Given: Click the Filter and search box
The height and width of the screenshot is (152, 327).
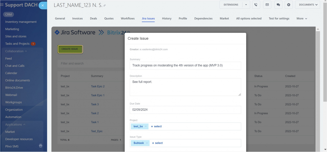Looking at the screenshot, I should pyautogui.click(x=91, y=64).
